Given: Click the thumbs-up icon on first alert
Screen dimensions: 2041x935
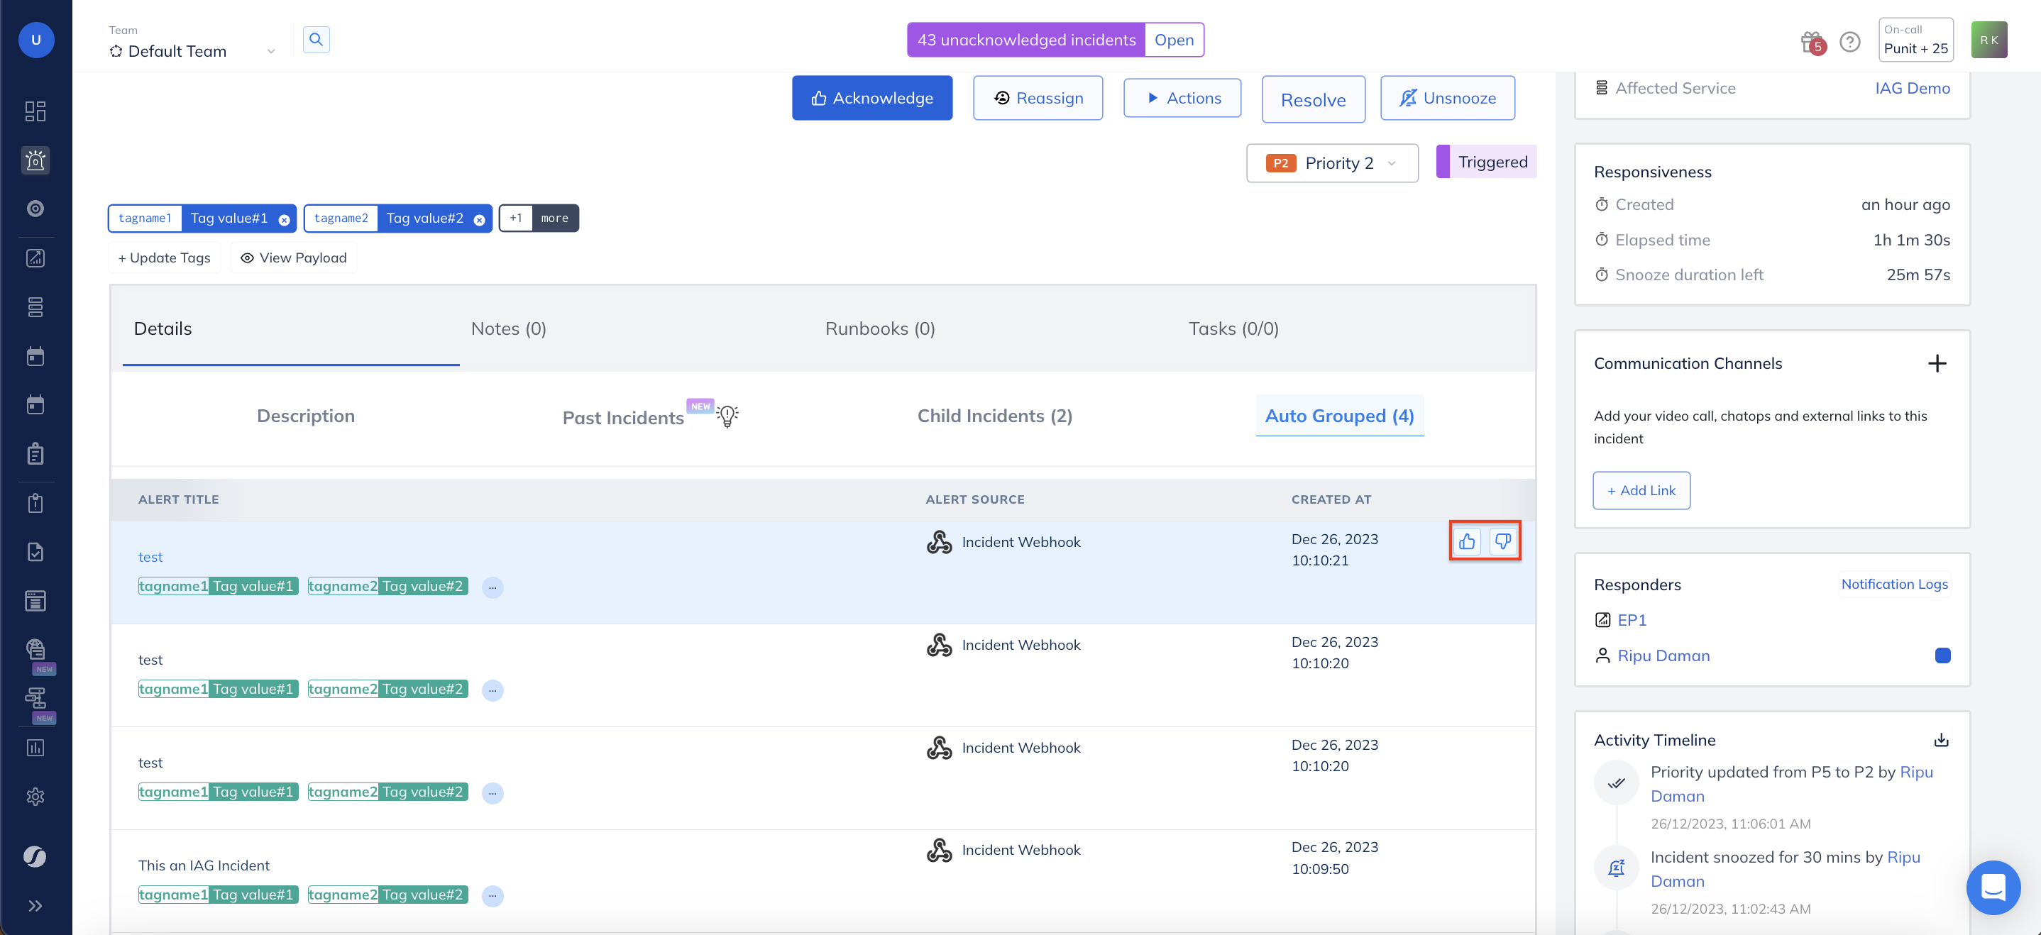Looking at the screenshot, I should 1467,541.
